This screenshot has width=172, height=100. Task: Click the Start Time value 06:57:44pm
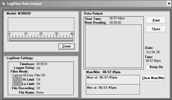tap(117, 18)
